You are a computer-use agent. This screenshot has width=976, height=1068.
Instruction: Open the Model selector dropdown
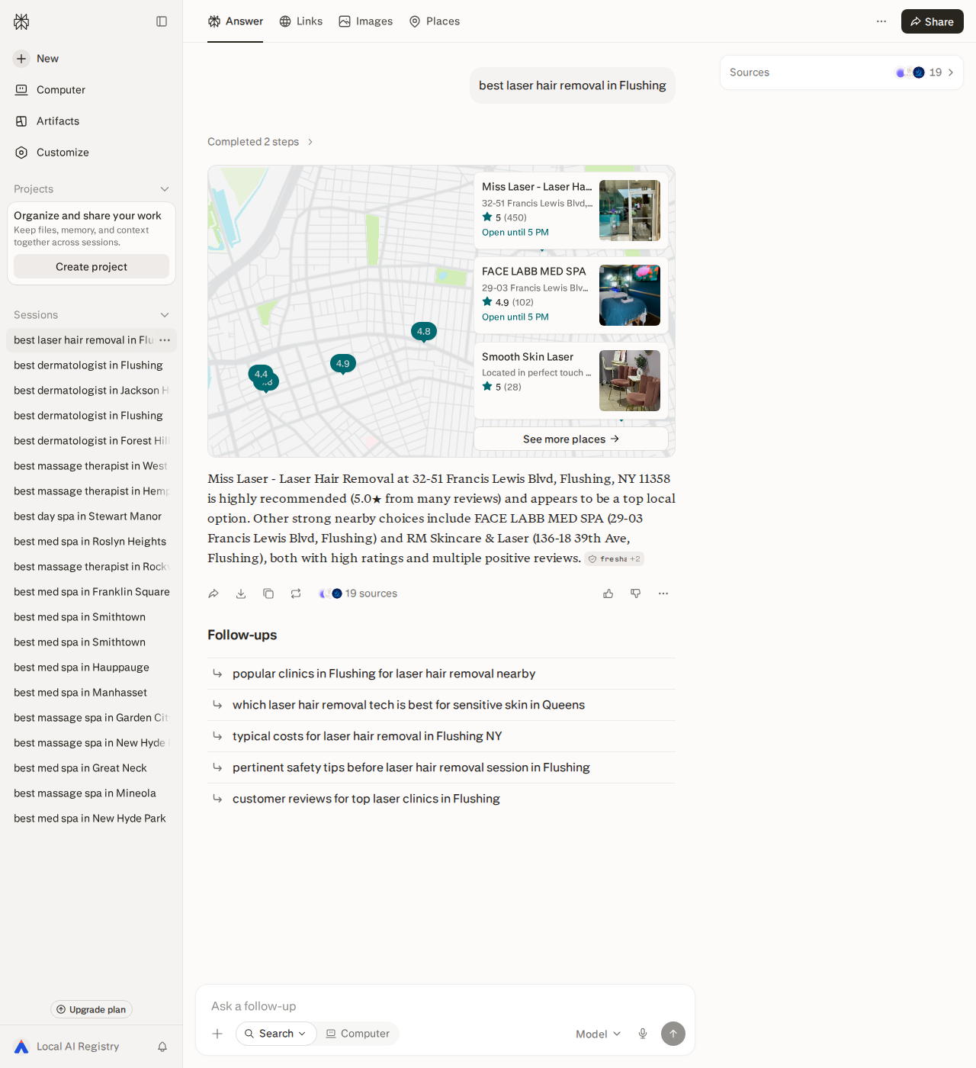click(x=599, y=1034)
